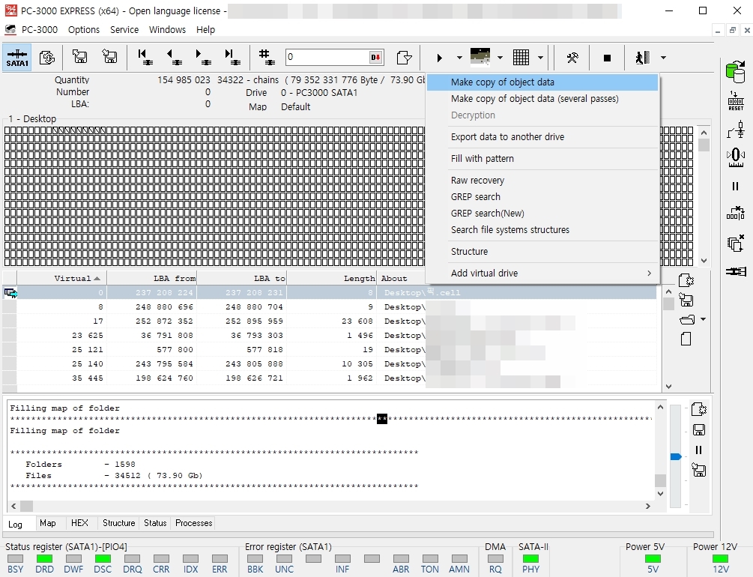Switch to the HEX tab
The image size is (753, 577).
(x=79, y=523)
